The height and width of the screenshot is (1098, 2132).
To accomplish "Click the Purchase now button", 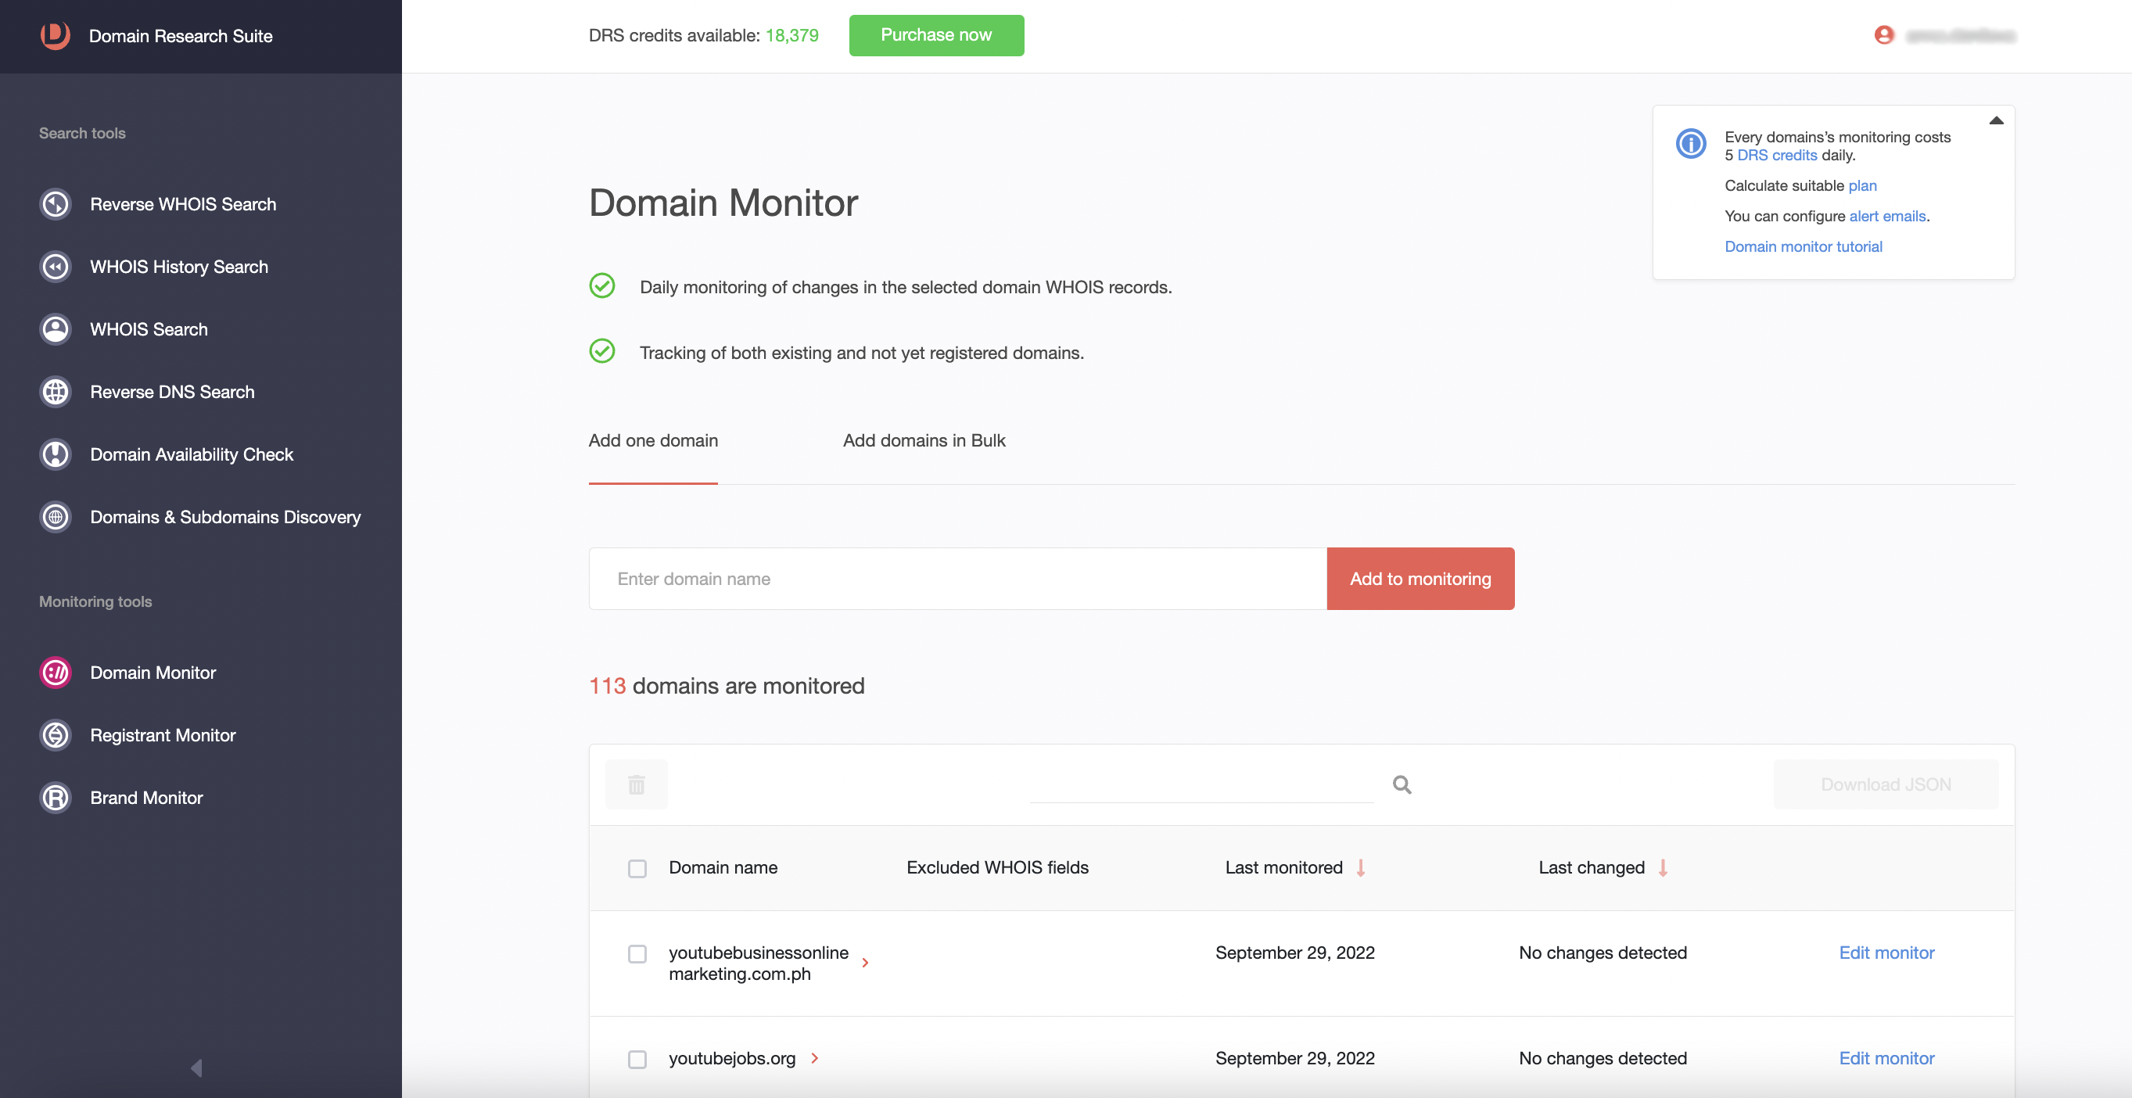I will coord(936,35).
